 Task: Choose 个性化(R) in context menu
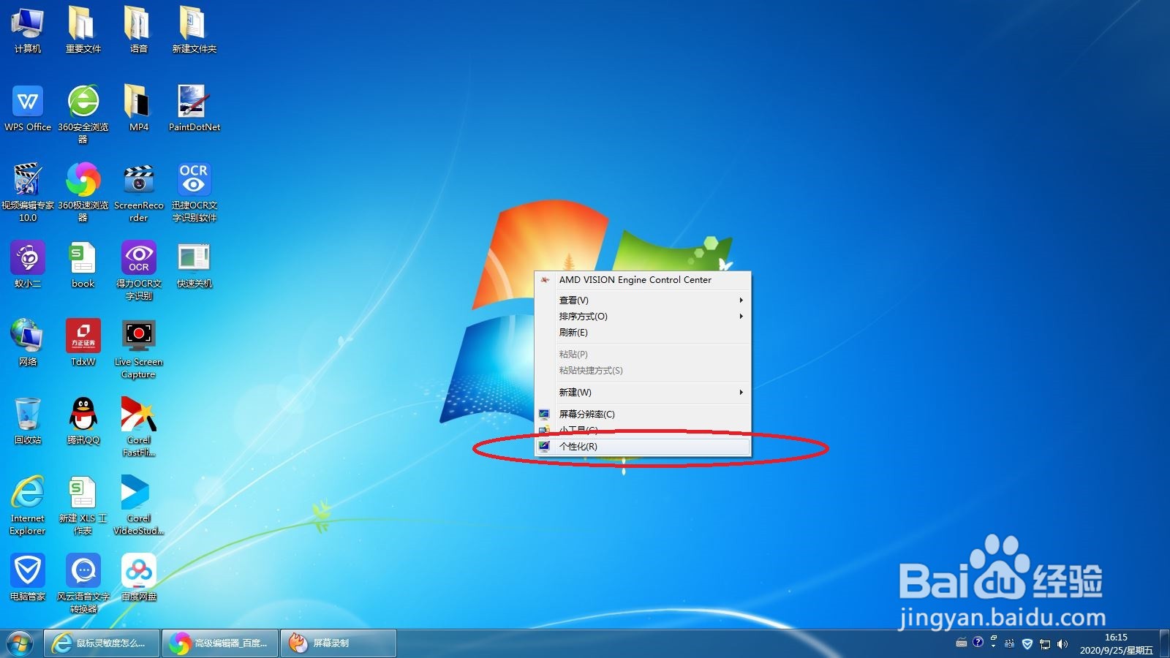click(643, 446)
